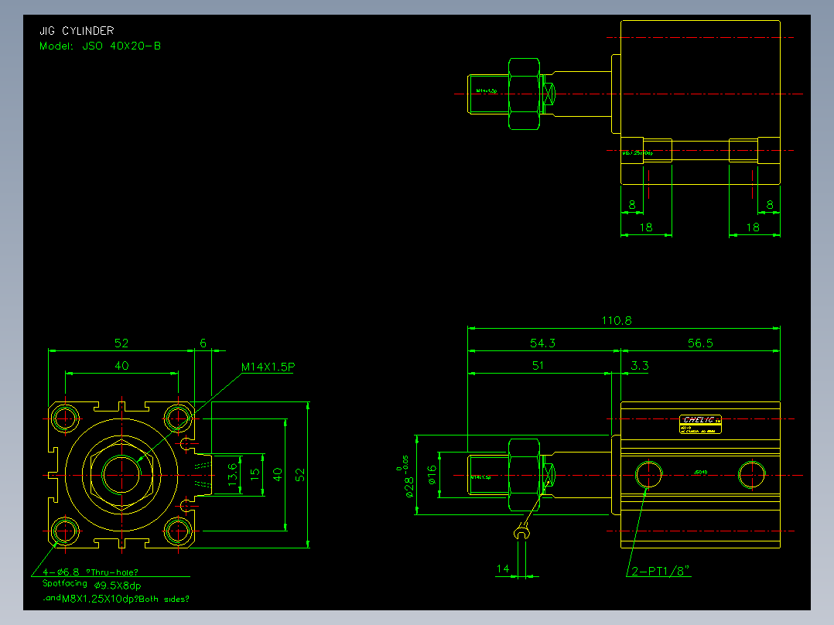This screenshot has width=834, height=625.
Task: Click the 2-PT1/8" port callout
Action: click(660, 572)
